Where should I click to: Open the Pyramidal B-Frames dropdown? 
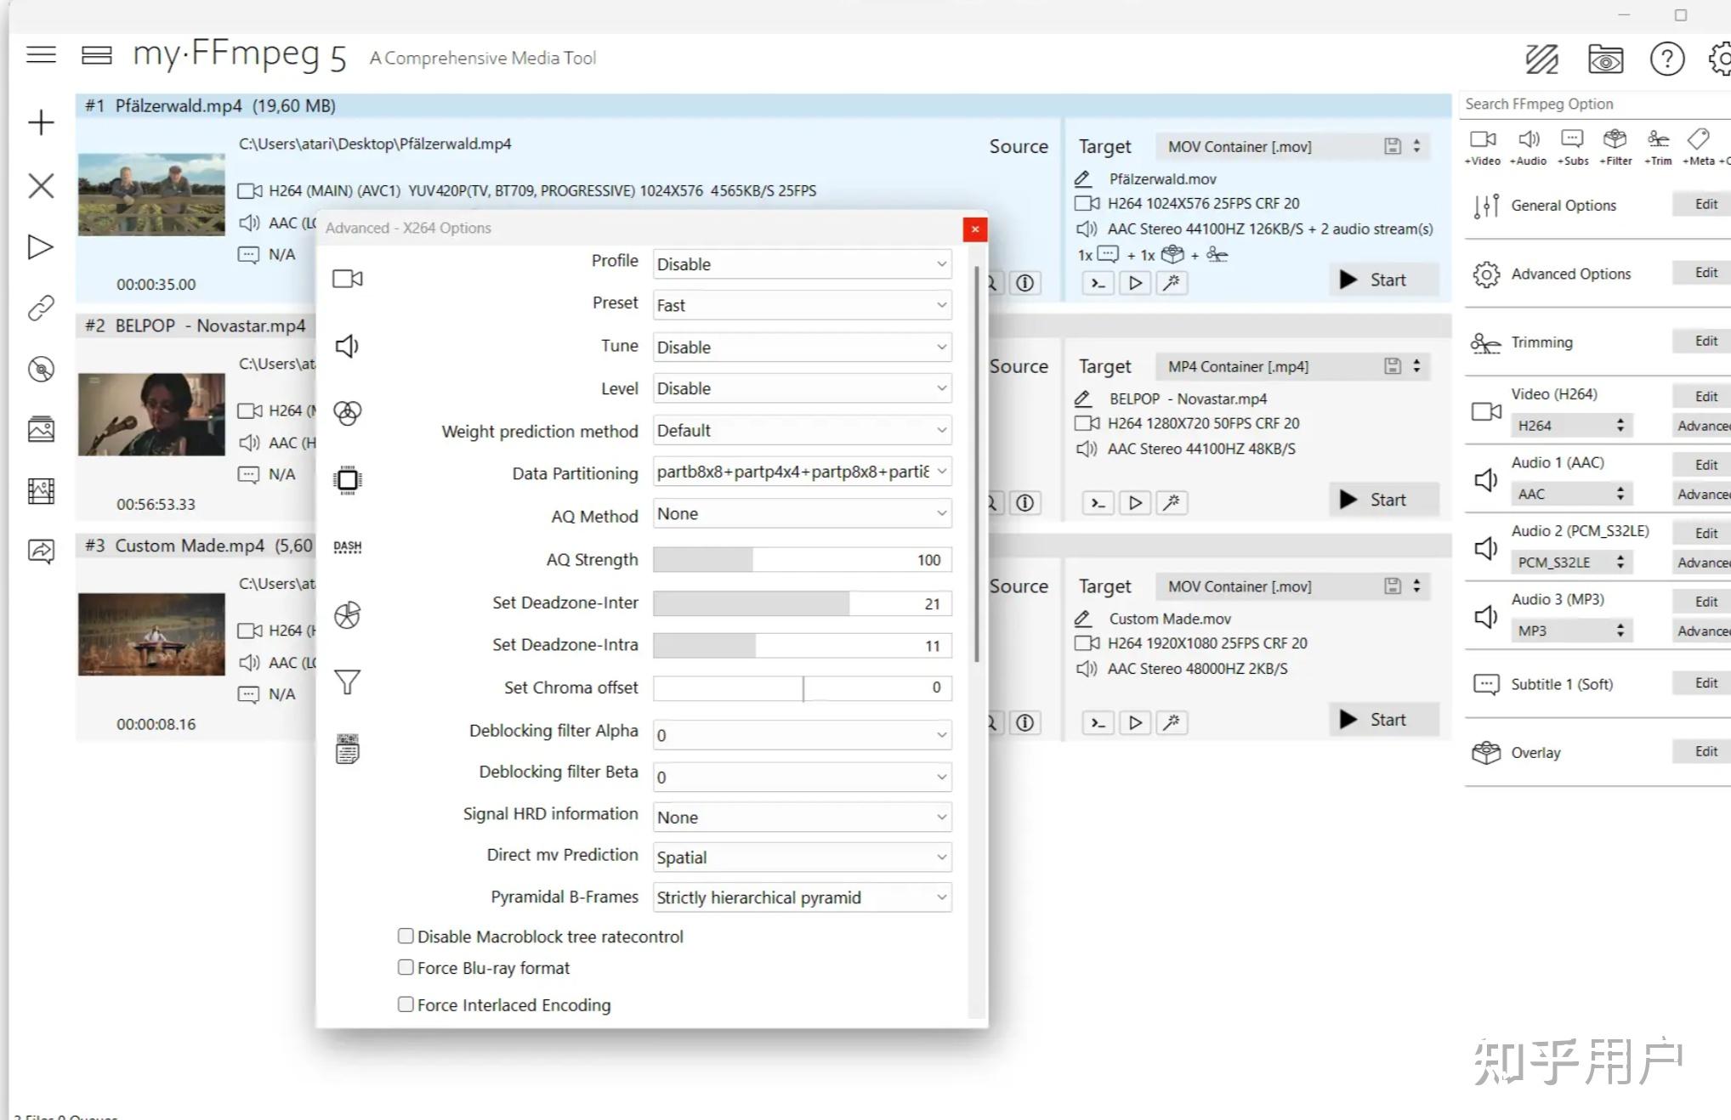coord(802,897)
